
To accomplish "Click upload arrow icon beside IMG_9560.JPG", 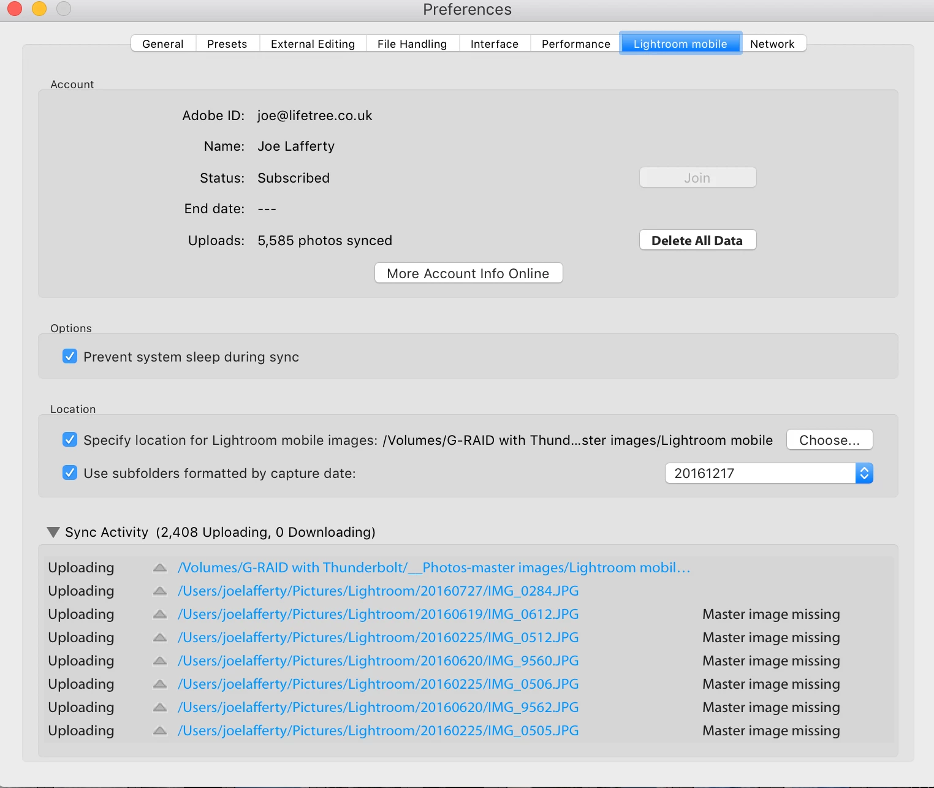I will (x=160, y=661).
